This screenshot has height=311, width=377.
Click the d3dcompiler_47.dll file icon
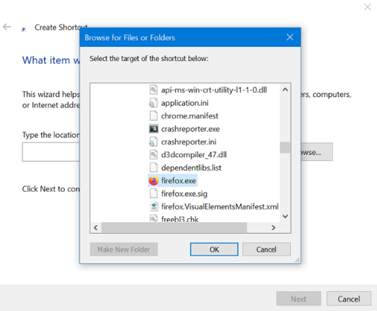tap(154, 154)
